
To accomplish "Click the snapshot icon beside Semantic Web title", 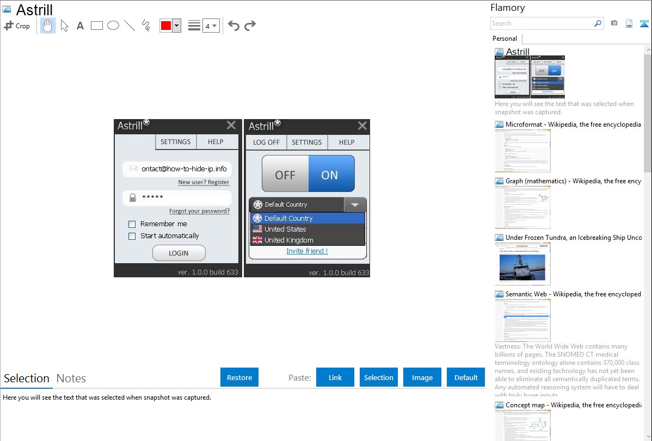I will coord(499,294).
